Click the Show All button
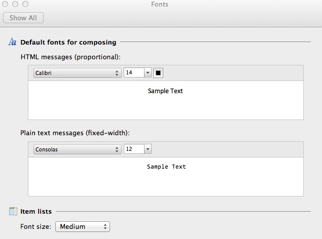Viewport: 322px width, 239px height. [x=23, y=18]
